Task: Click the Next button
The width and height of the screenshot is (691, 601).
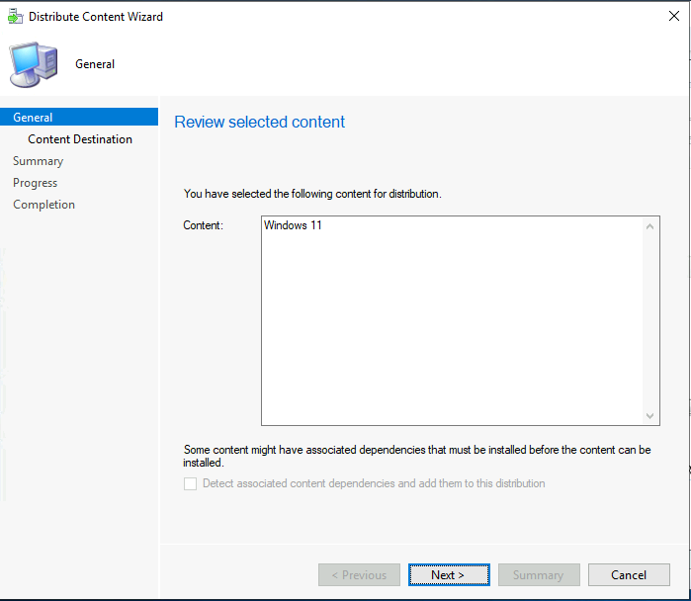Action: [x=449, y=575]
